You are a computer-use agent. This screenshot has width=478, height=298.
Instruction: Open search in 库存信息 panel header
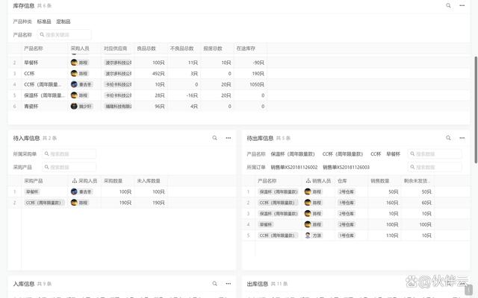tap(448, 5)
